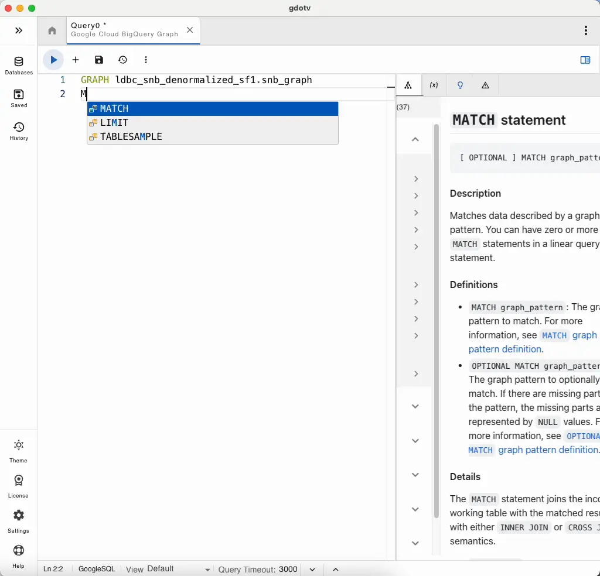Screen dimensions: 600x576
Task: Collapse the sidebar with double chevron
Action: 19,30
